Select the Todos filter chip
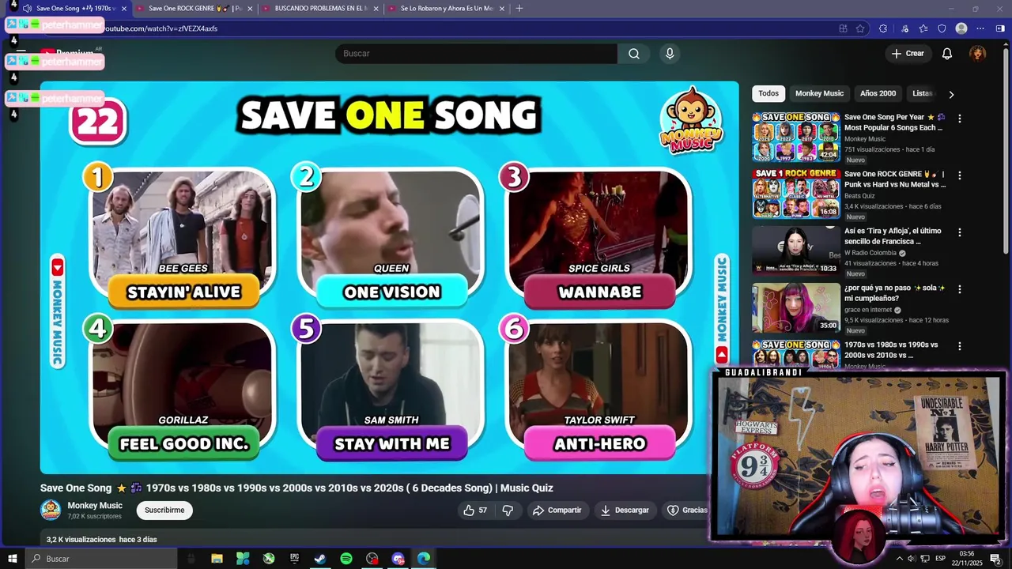 (x=768, y=93)
